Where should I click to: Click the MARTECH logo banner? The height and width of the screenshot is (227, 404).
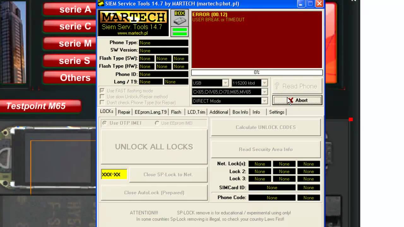(x=134, y=23)
